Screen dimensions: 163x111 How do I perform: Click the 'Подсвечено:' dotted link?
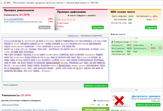(x=73, y=35)
